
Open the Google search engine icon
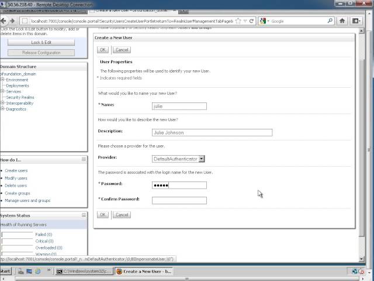click(263, 21)
